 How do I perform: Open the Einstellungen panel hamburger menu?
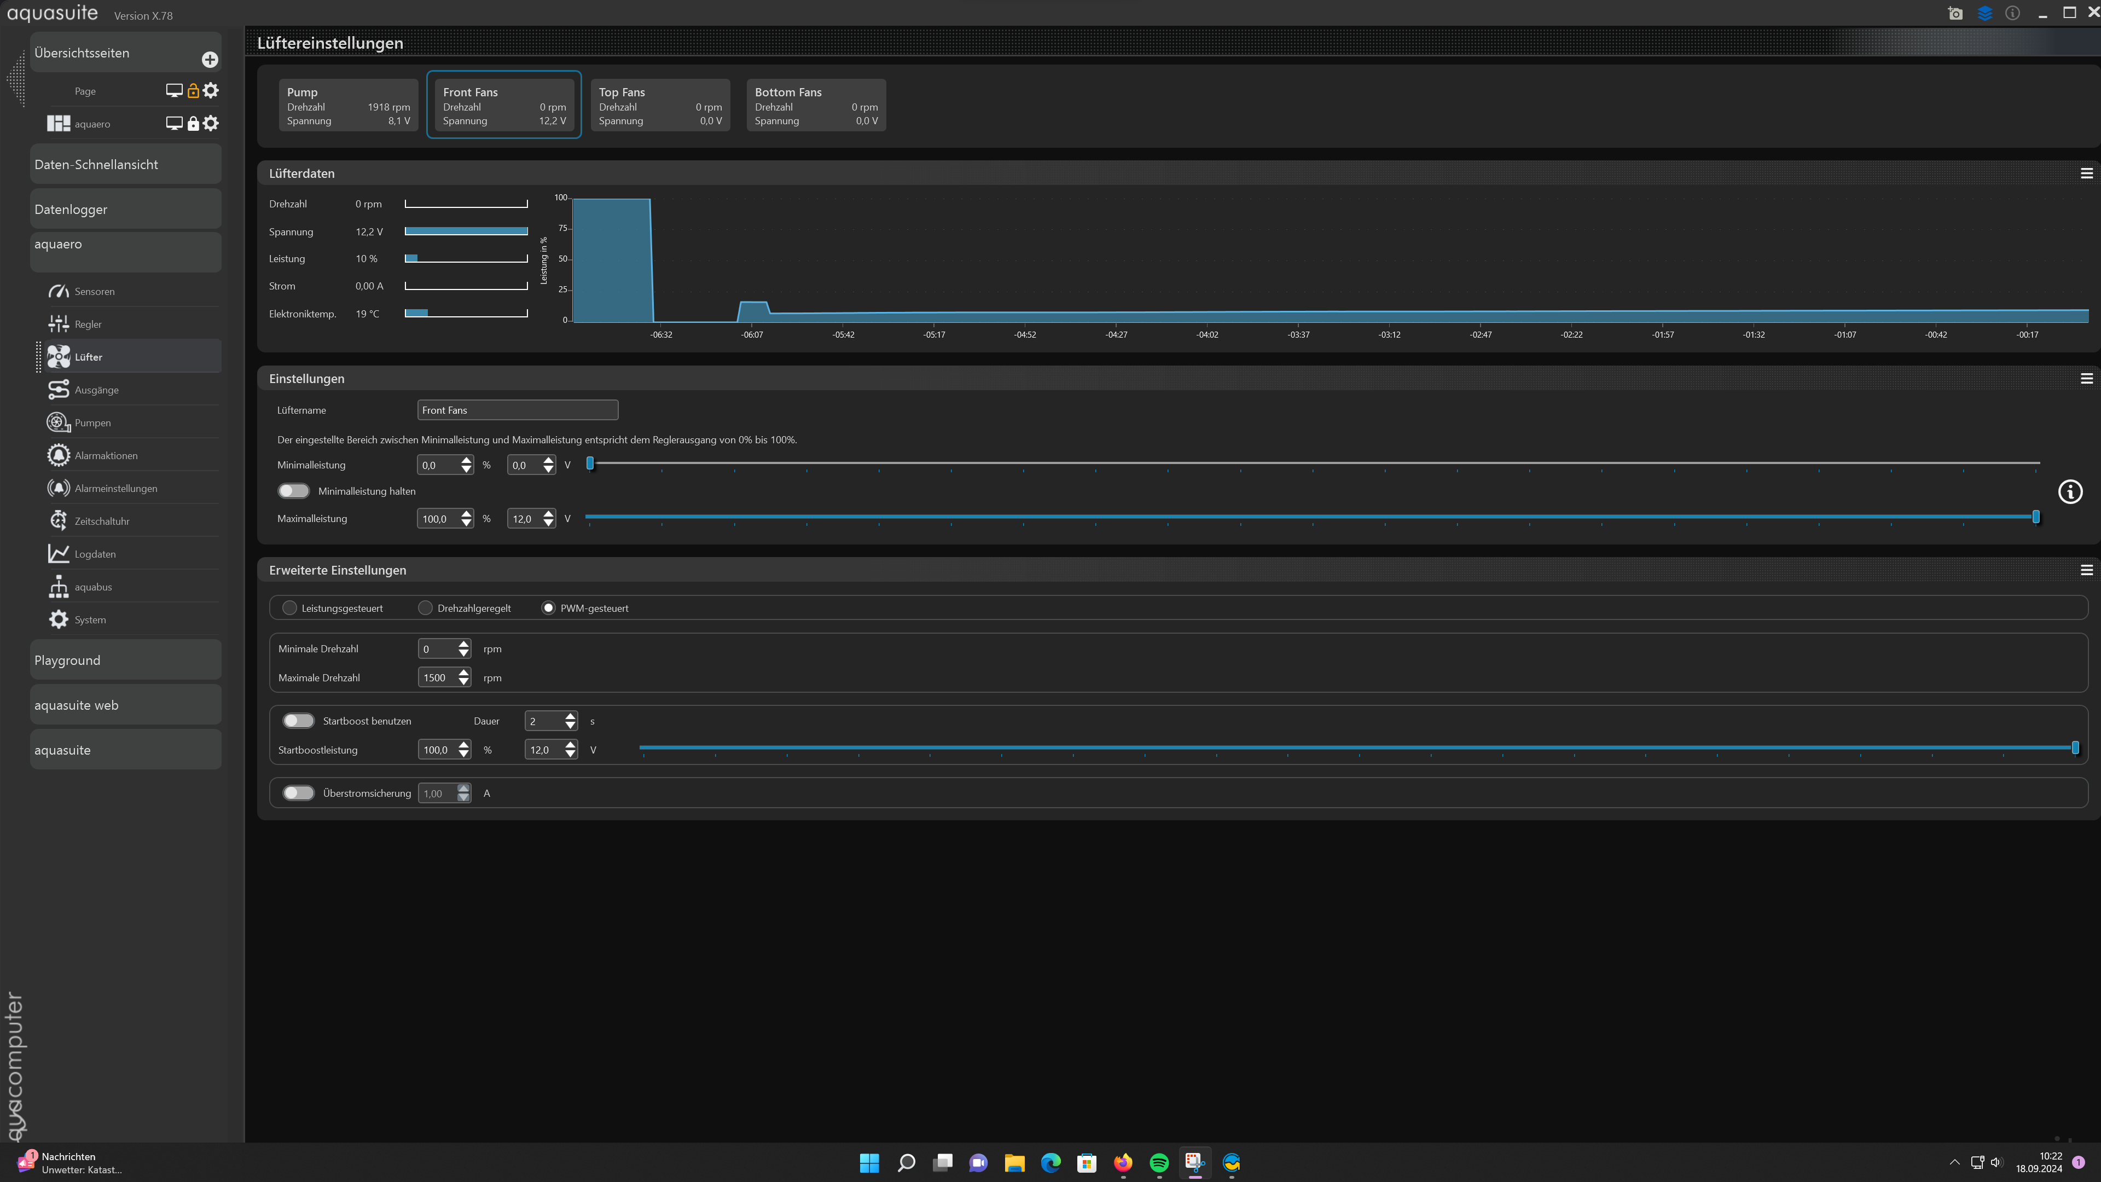coord(2086,379)
